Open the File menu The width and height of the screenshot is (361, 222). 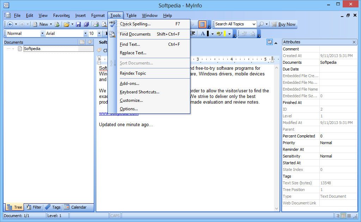pos(17,16)
